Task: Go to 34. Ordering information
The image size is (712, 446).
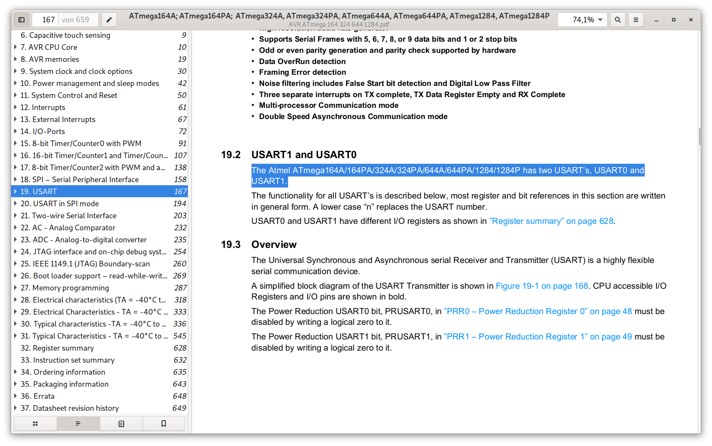Action: 100,372
